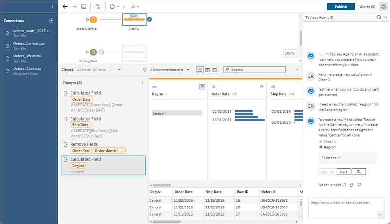The height and width of the screenshot is (224, 390).
Task: Add a new connection with the plus icon
Action: point(51,21)
